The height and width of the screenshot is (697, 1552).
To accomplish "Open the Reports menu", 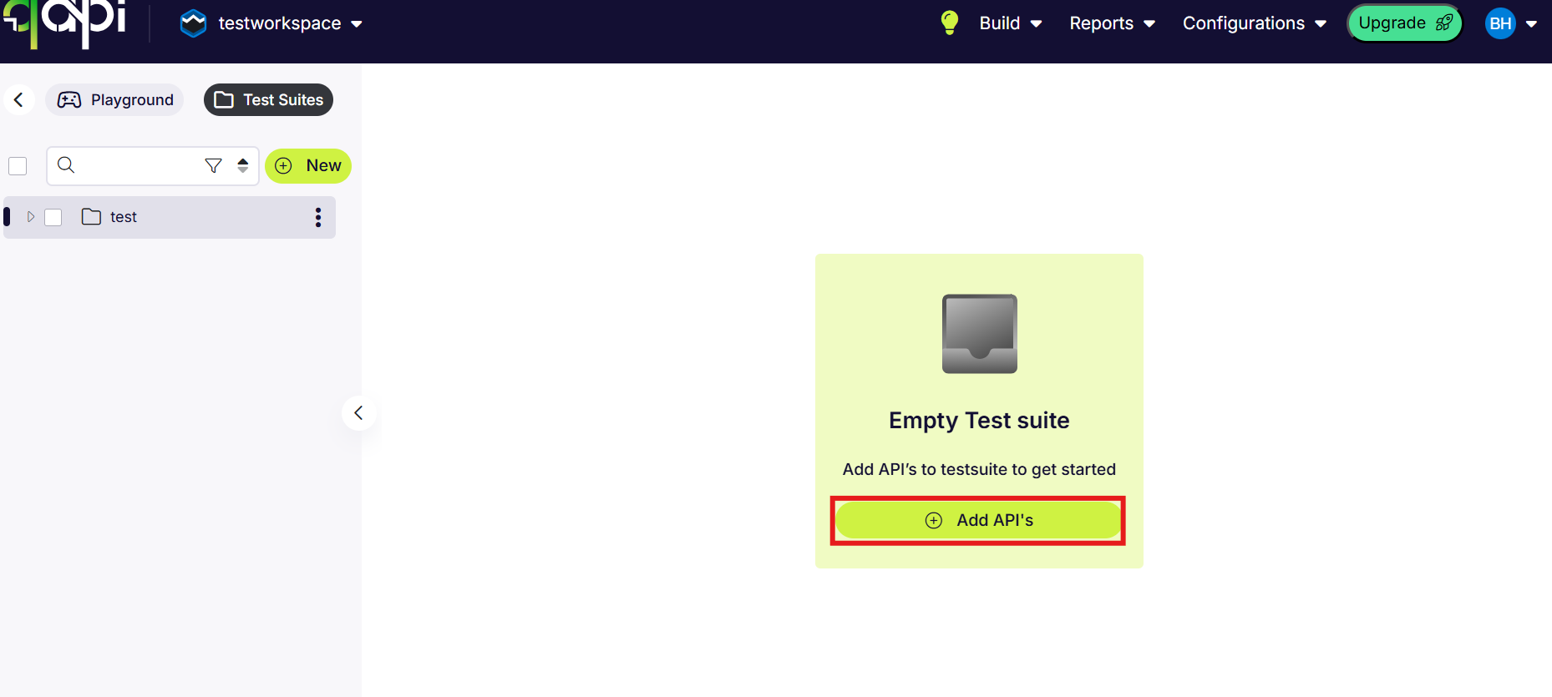I will (x=1112, y=23).
